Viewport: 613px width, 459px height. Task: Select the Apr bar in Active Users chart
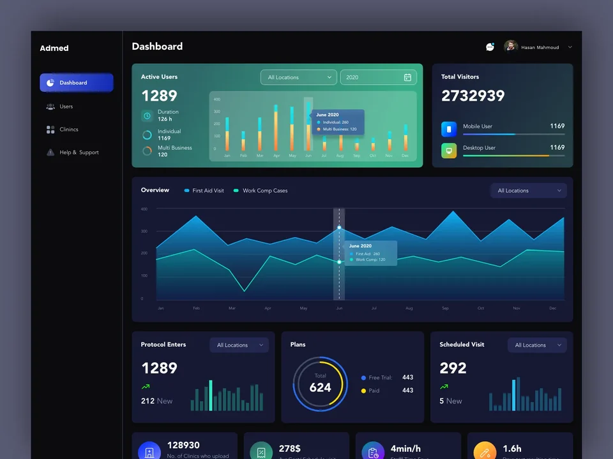pos(276,127)
